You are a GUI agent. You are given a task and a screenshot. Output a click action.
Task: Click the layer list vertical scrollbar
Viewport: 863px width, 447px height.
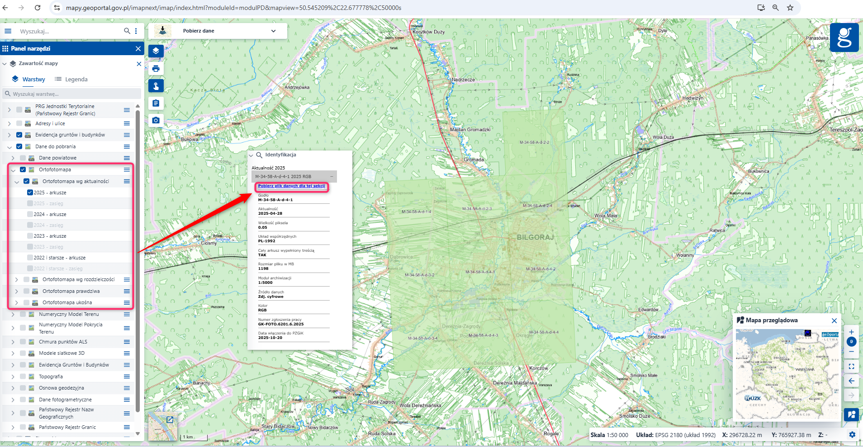[138, 271]
